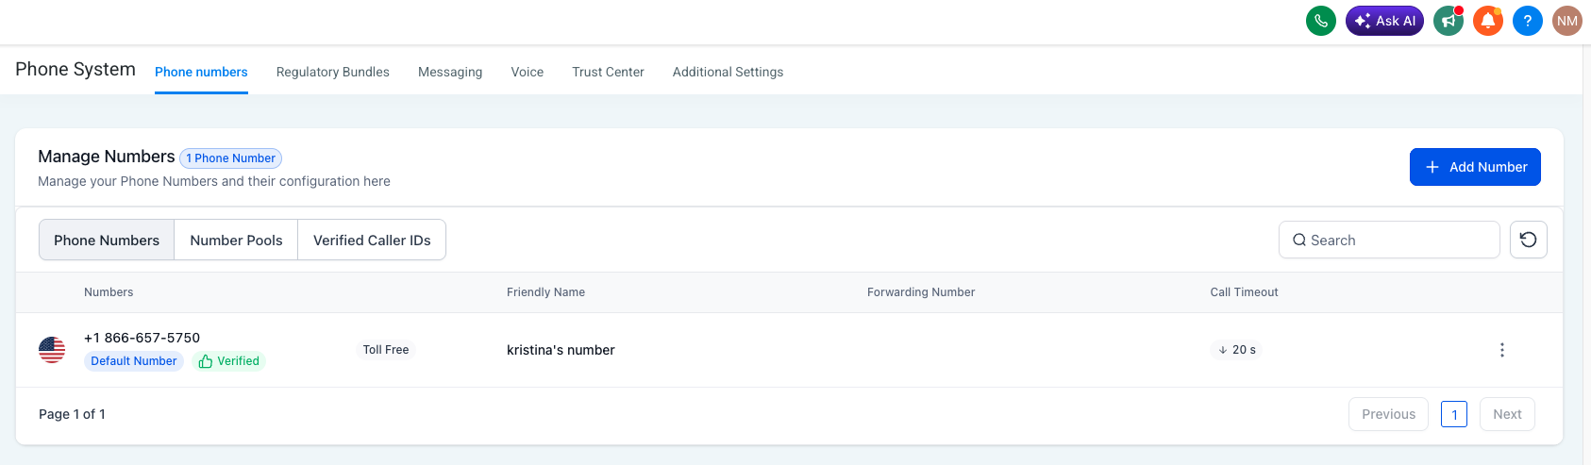
Task: Select the Phone Numbers segment
Action: [x=107, y=241]
